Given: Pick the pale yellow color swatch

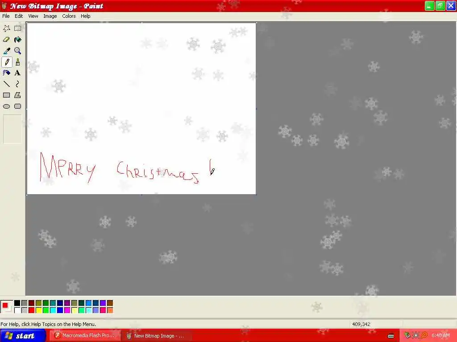Looking at the screenshot, I should click(75, 310).
